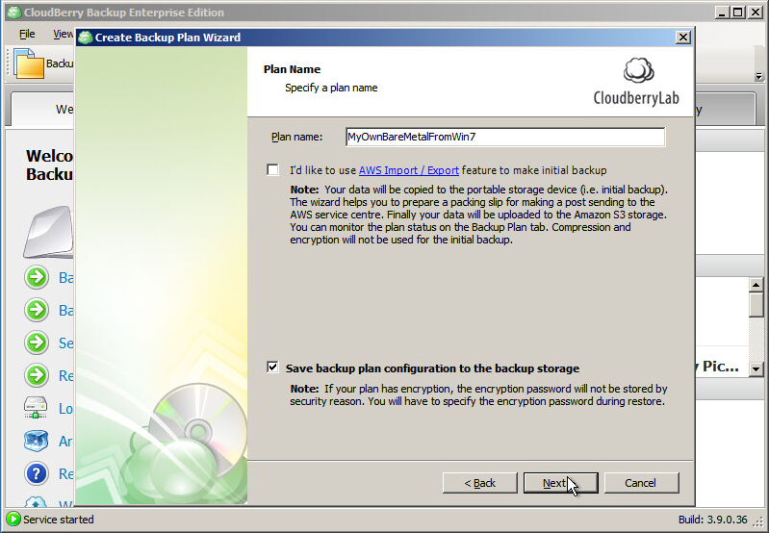Click the Service started status icon

13,519
